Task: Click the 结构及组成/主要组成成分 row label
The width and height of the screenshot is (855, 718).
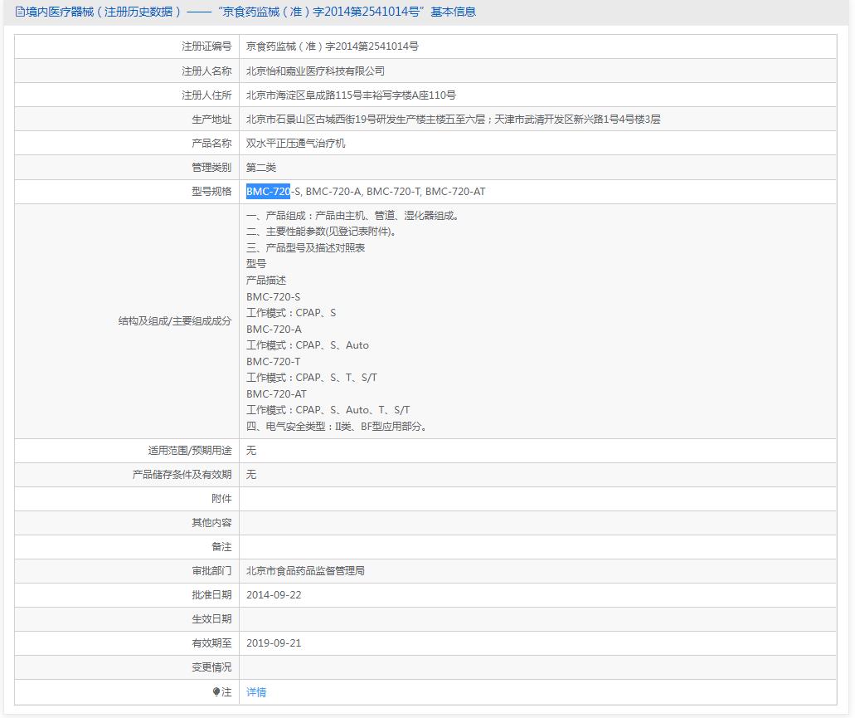Action: point(175,321)
